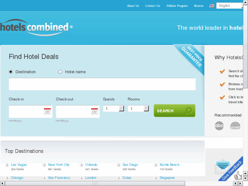Click the 'Find Hotel Deals' heading
The width and height of the screenshot is (248, 186).
(33, 57)
